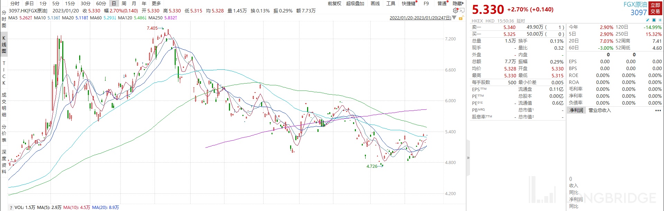The width and height of the screenshot is (664, 211).
Task: Expand the date range dropdown triangle
Action: (x=454, y=18)
